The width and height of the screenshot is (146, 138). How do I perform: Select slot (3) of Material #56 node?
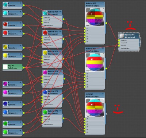pos(95,33)
